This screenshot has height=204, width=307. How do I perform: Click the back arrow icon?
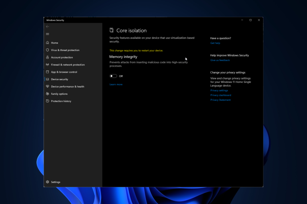click(x=48, y=27)
